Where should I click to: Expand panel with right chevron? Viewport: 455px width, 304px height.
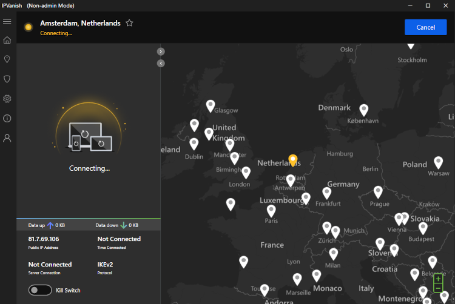coord(161,51)
